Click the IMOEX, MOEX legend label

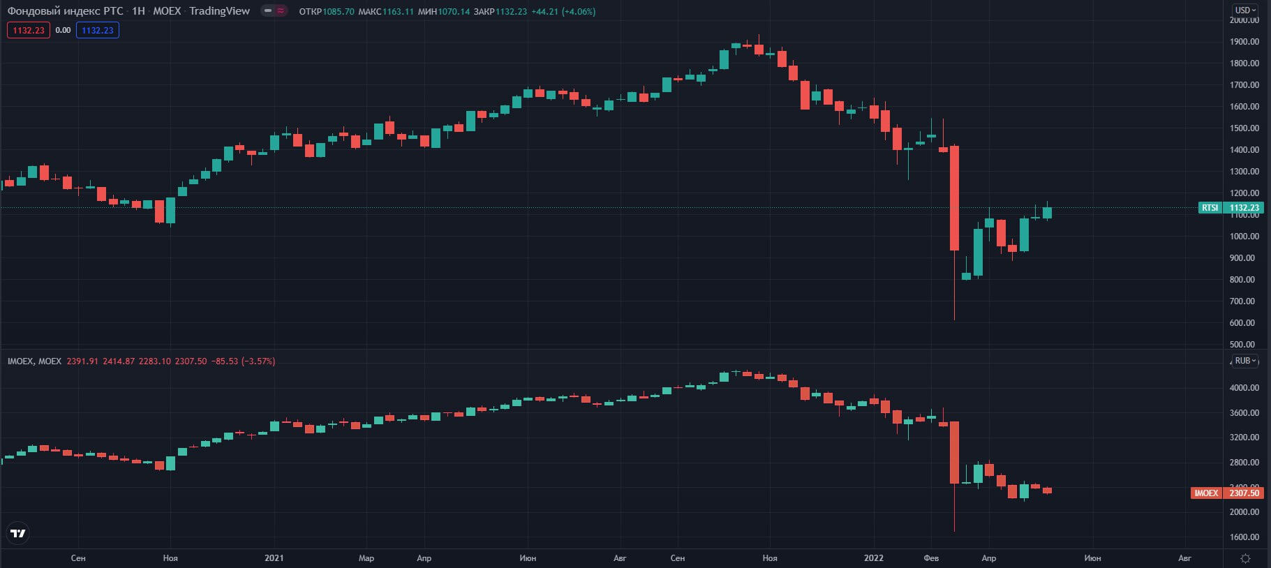click(x=34, y=361)
